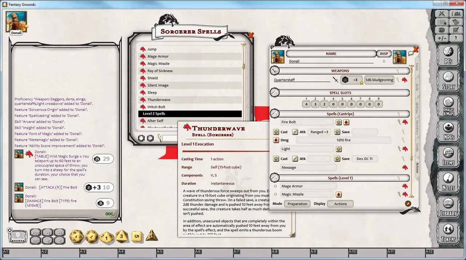Pick the d8 die
This screenshot has width=466, height=260.
click(x=122, y=237)
